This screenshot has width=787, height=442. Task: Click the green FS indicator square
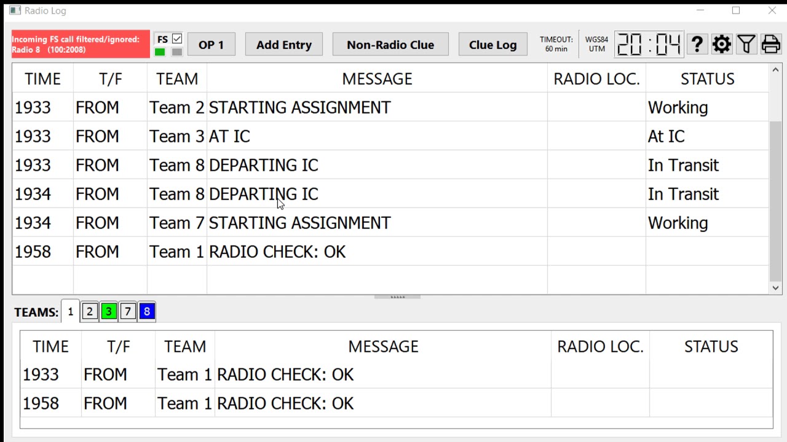pyautogui.click(x=160, y=52)
